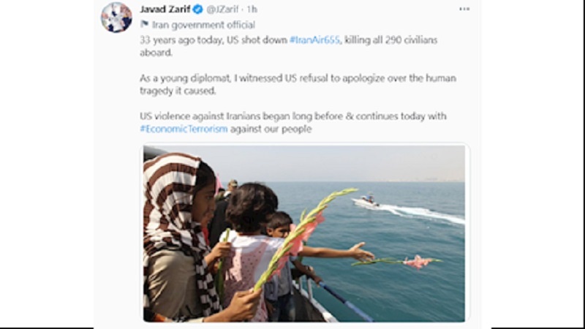Click the government official flag icon
The width and height of the screenshot is (585, 329).
(144, 24)
